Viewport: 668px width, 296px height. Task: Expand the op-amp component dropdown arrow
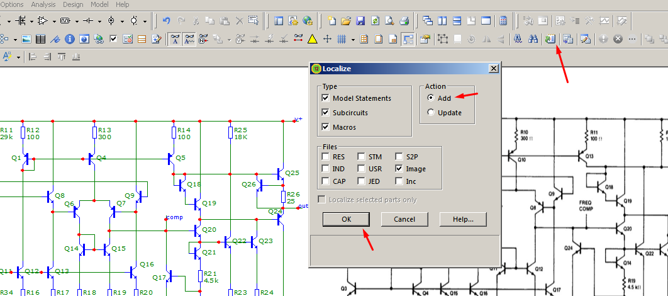53,21
